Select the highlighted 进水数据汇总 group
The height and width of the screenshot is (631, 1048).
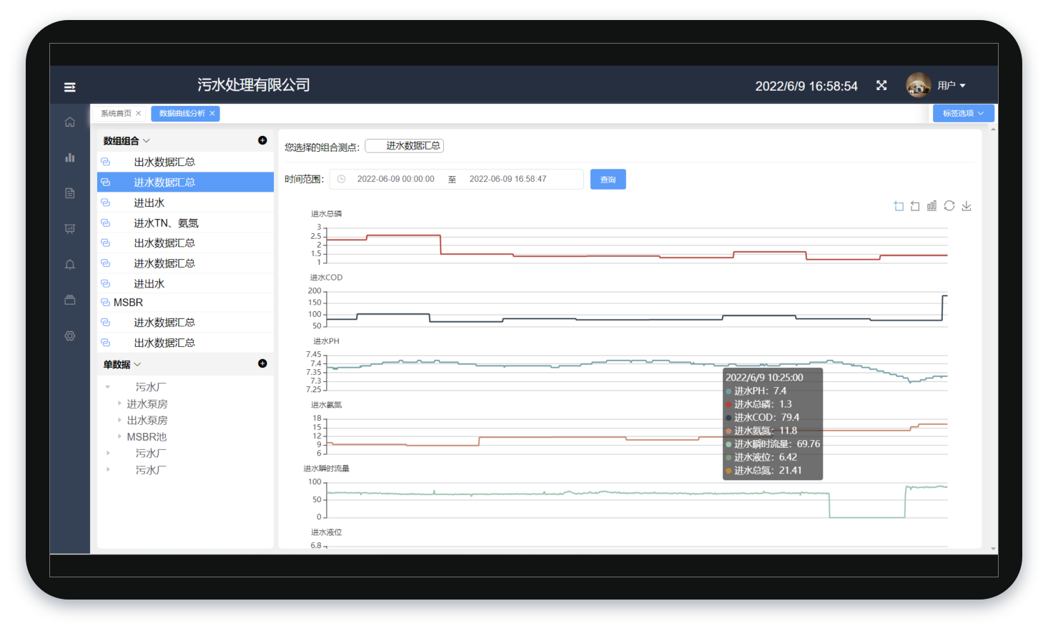[x=185, y=182]
